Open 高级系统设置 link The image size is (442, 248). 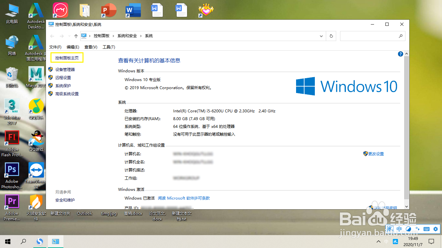67,94
